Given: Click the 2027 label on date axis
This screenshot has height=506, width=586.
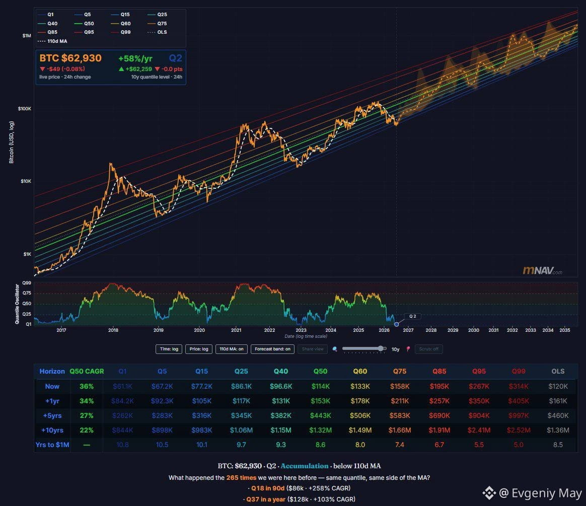Looking at the screenshot, I should (408, 330).
